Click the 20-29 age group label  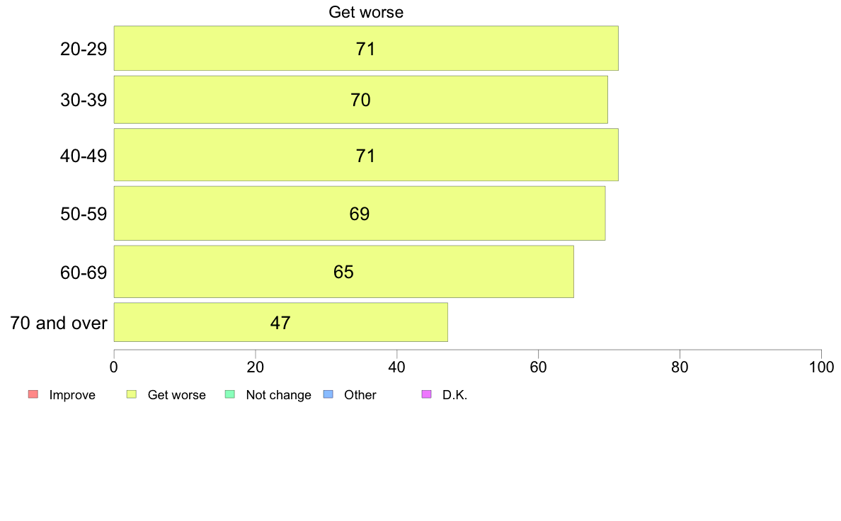coord(84,49)
